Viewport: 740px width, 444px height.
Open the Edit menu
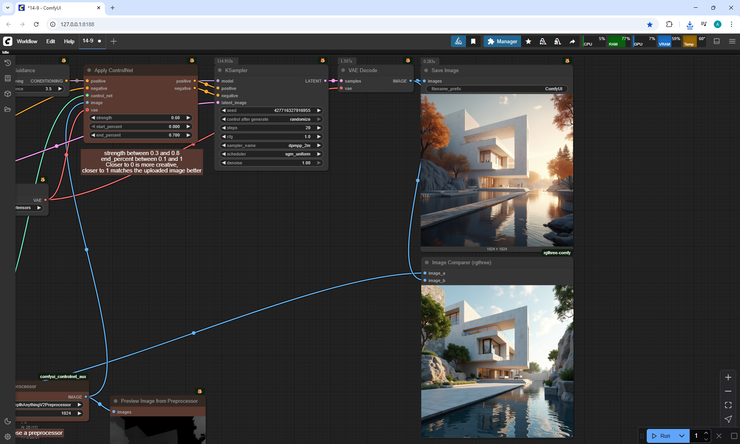point(50,41)
